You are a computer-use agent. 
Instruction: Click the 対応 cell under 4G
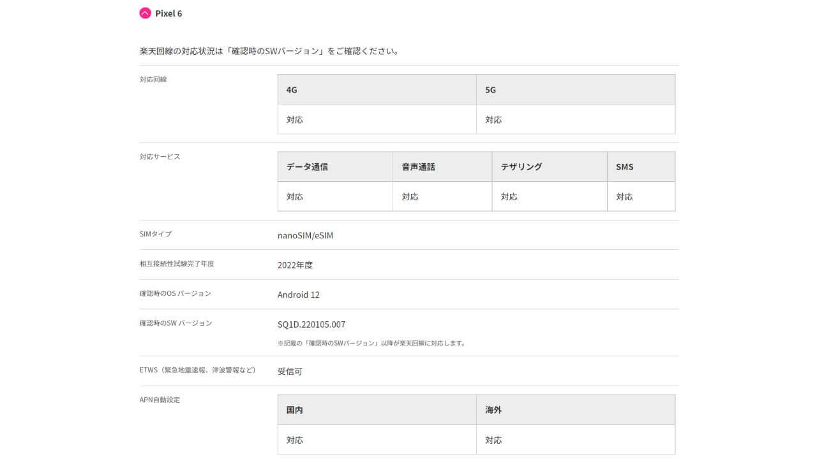point(295,120)
